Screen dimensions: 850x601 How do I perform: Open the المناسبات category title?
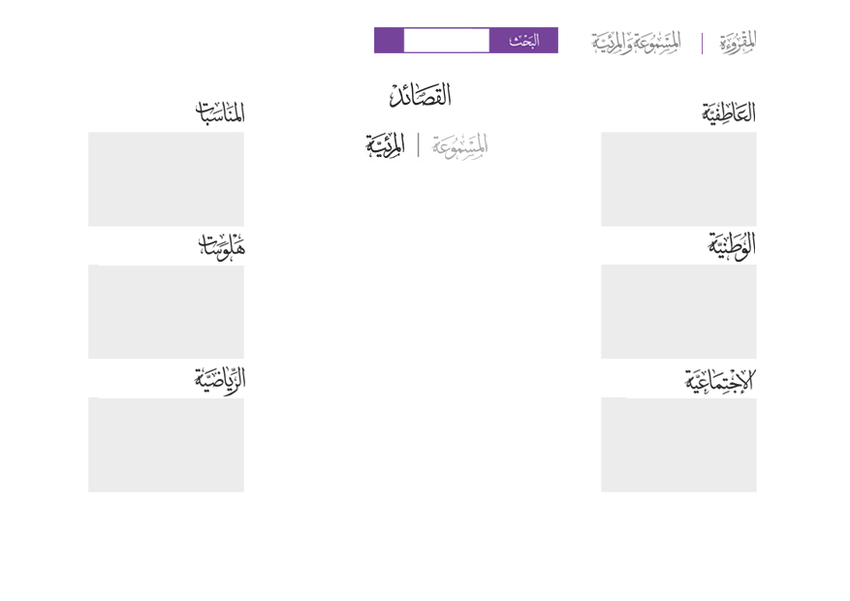point(220,113)
